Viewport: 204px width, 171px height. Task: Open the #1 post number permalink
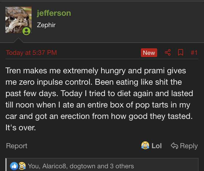point(194,53)
